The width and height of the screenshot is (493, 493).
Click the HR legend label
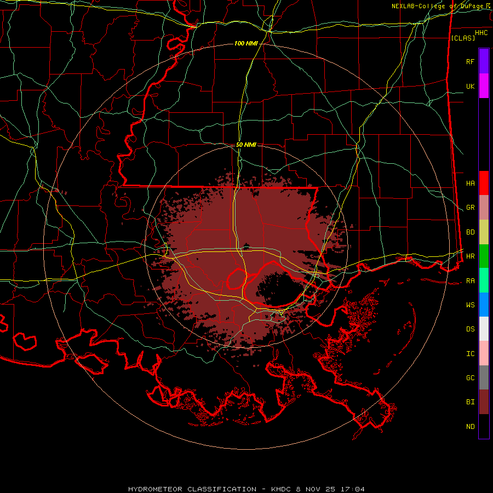(x=470, y=256)
